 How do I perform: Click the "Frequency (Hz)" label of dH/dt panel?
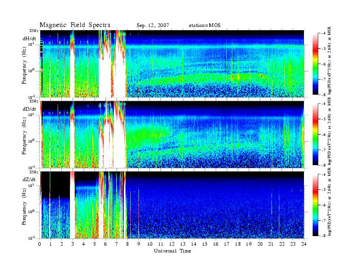(24, 66)
